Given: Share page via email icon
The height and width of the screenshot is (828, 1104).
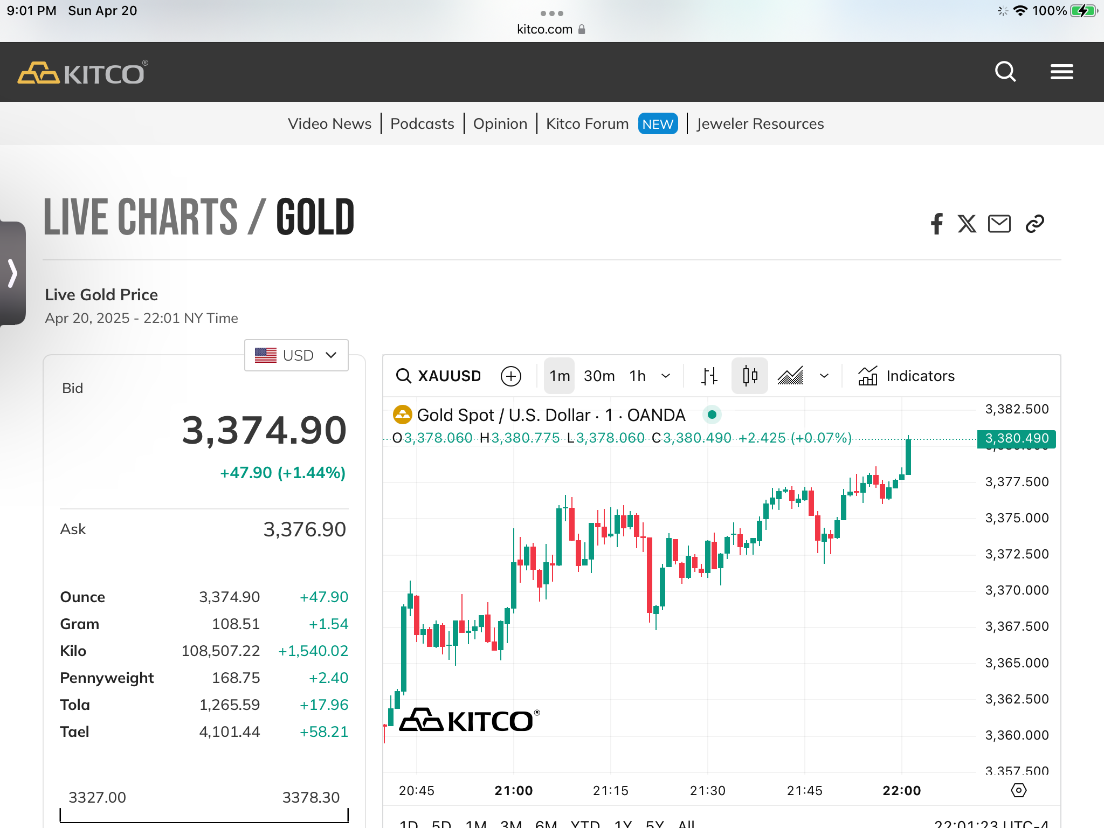Looking at the screenshot, I should (999, 224).
